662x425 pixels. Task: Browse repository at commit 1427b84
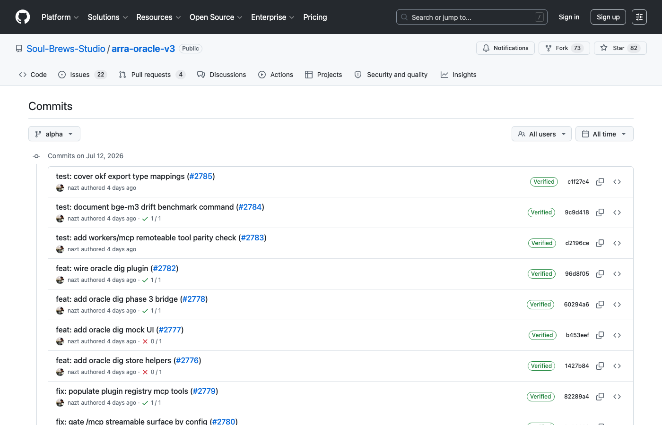tap(617, 366)
